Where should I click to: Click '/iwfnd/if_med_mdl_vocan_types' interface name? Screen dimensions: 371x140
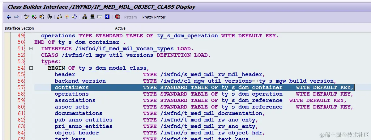tap(125, 48)
